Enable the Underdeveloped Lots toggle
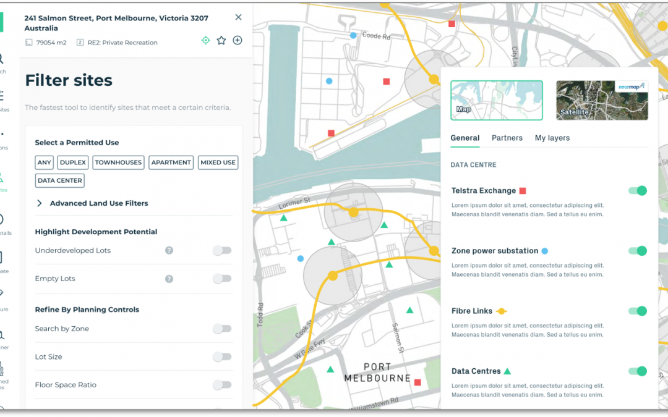Viewport: 668px width, 417px height. click(222, 250)
